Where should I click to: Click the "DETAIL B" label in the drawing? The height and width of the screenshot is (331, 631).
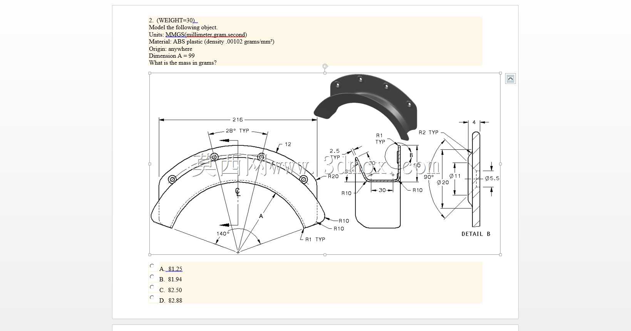click(x=476, y=234)
